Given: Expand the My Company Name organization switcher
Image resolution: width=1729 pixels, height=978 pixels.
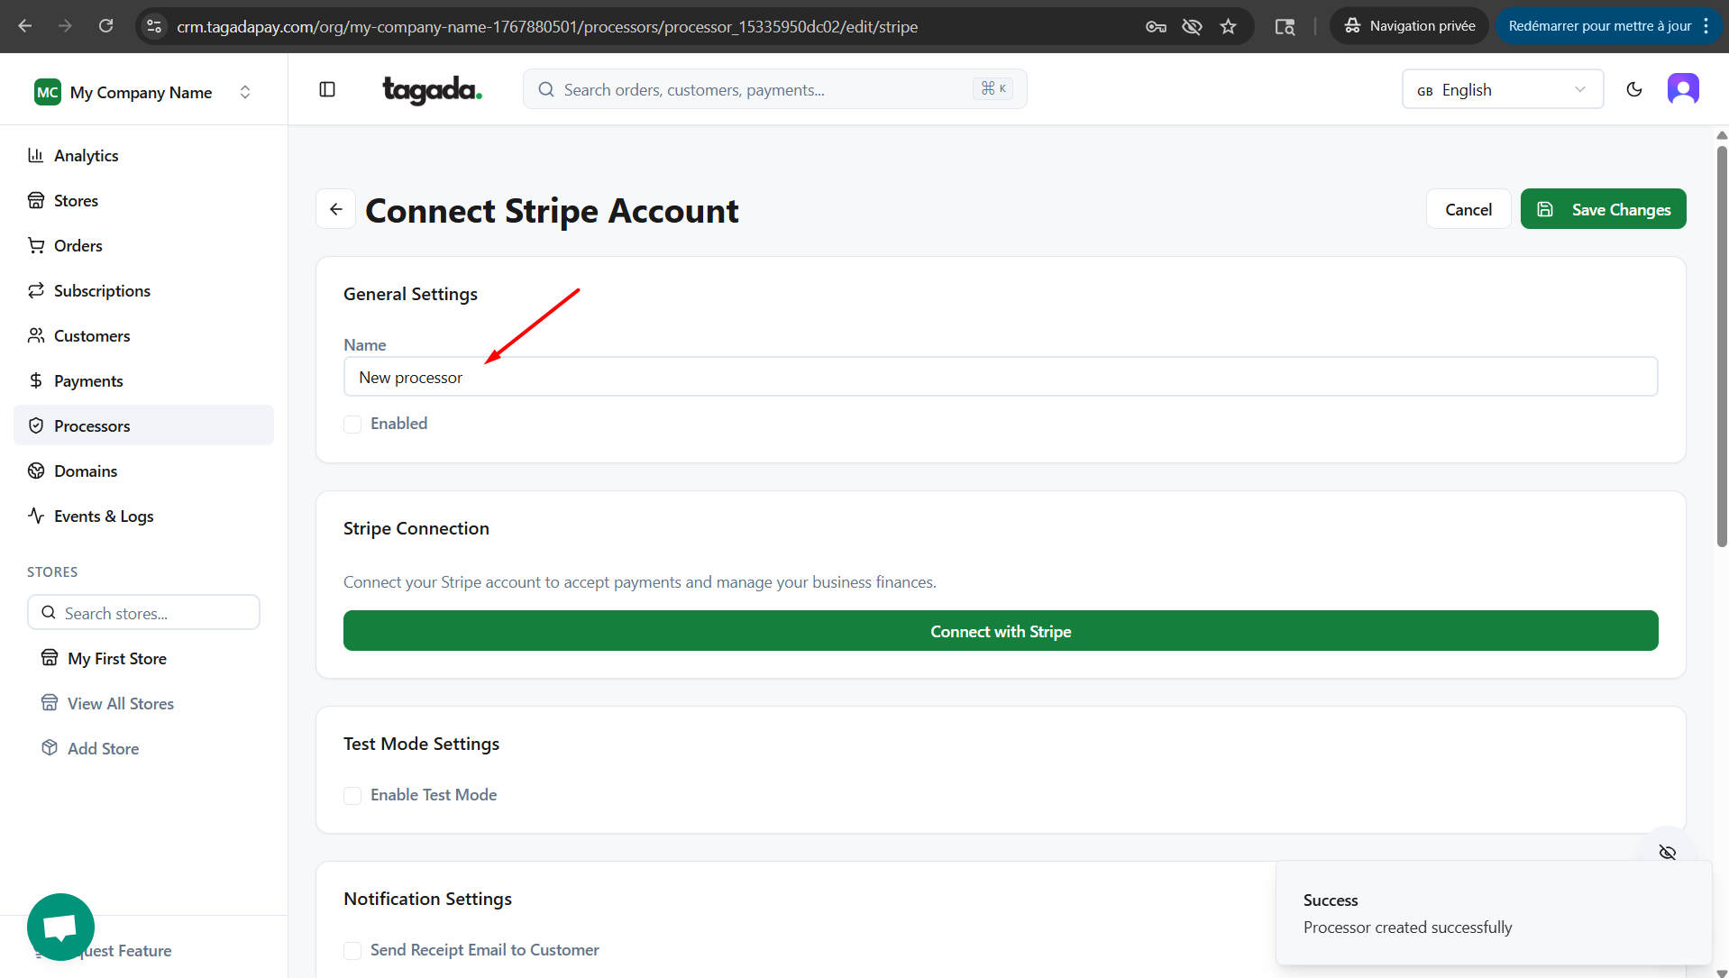Looking at the screenshot, I should pyautogui.click(x=143, y=92).
